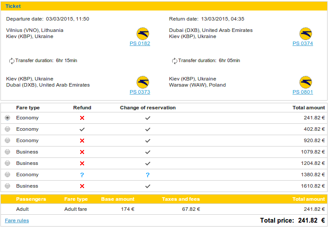The height and width of the screenshot is (227, 328).
Task: Select the Economy fare for 402.82 €
Action: pyautogui.click(x=7, y=129)
